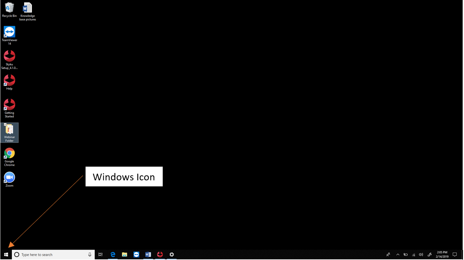Open the Start menu via Windows Icon
The image size is (464, 260).
point(6,255)
